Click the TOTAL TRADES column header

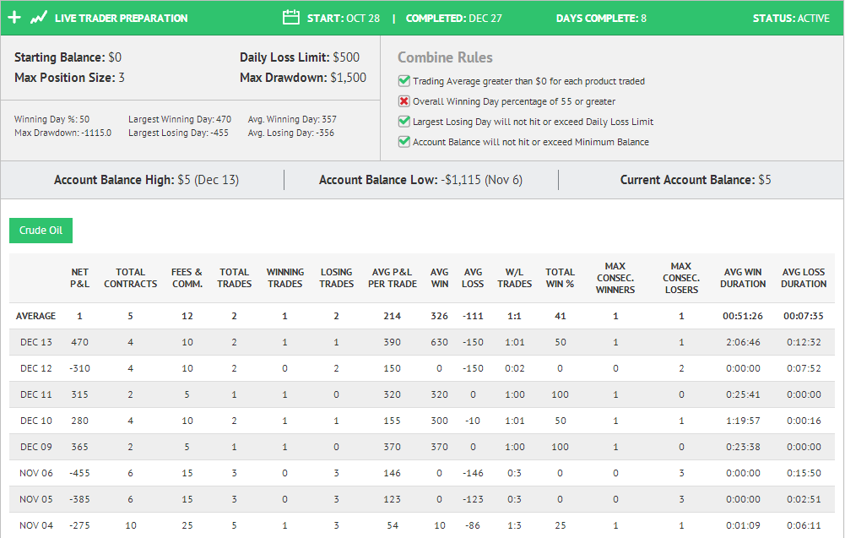[235, 278]
